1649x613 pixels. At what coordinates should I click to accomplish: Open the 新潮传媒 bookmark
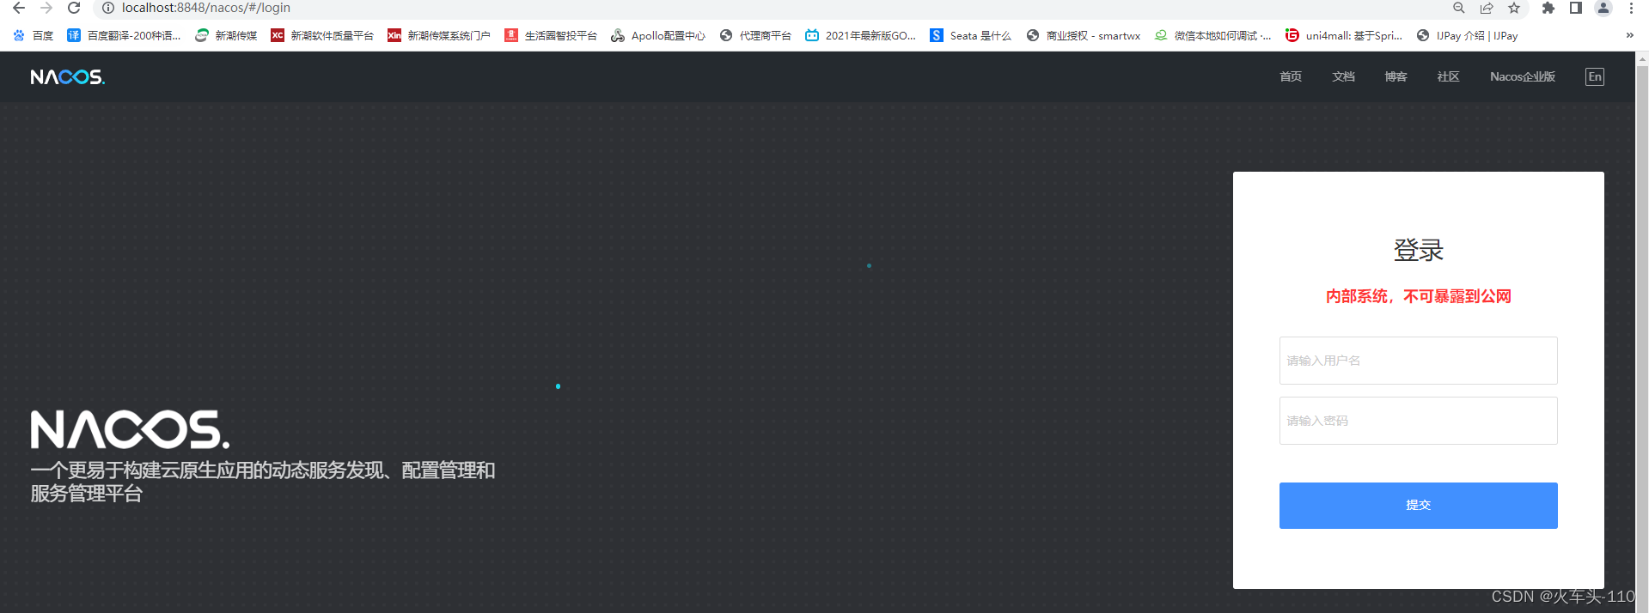226,35
